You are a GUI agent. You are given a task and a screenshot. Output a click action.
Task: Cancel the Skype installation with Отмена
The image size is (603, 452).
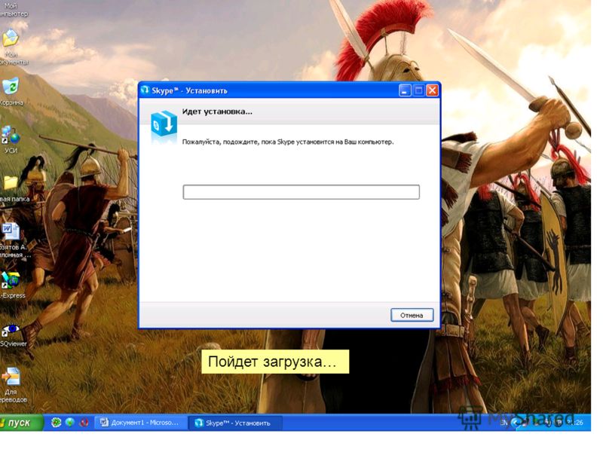412,315
